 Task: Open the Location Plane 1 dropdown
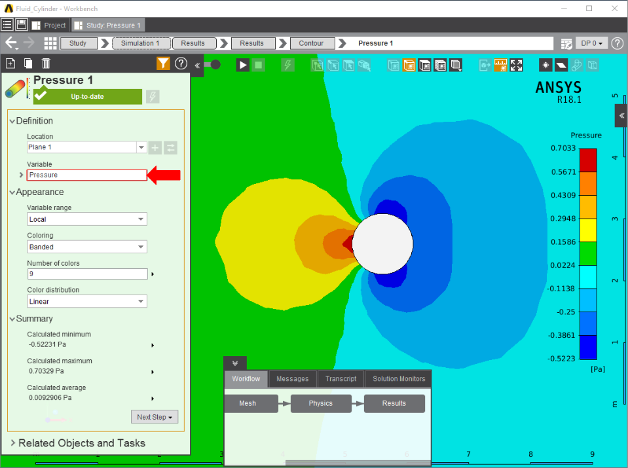tap(141, 147)
